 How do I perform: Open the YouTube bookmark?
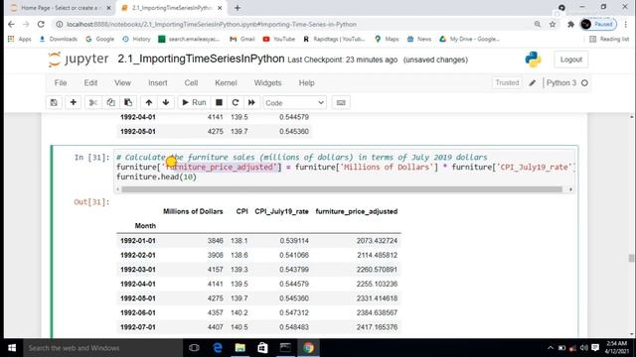[x=279, y=39]
